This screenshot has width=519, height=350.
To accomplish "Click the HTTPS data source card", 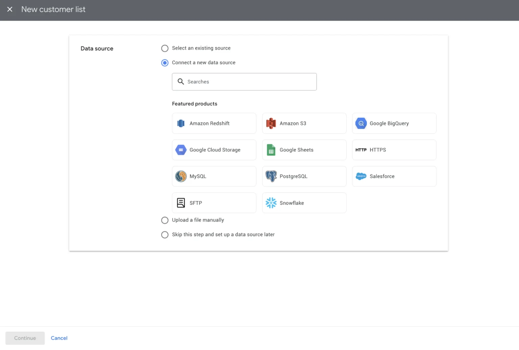I will click(x=394, y=150).
